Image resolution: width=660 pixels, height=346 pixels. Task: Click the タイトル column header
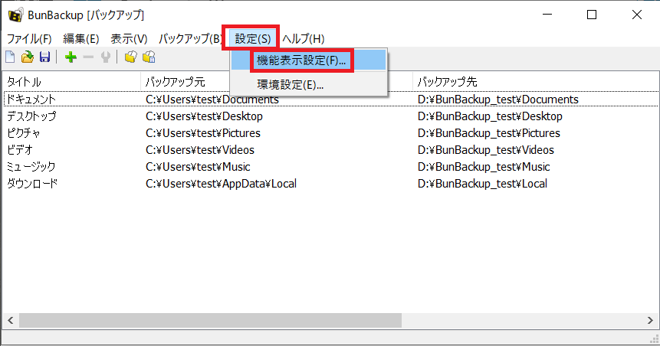(71, 82)
